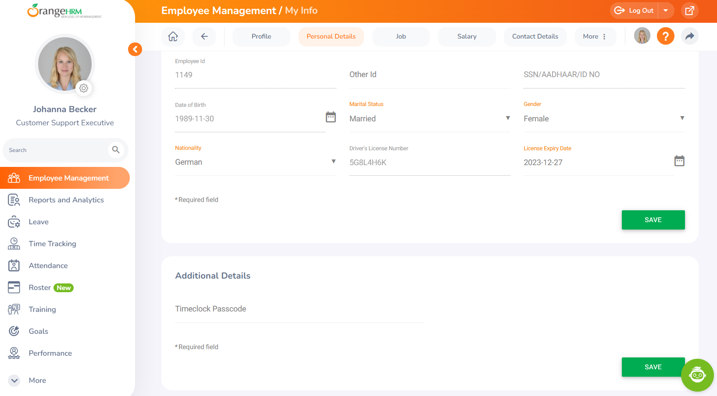This screenshot has width=717, height=396.
Task: Switch to the Salary tab
Action: point(467,36)
